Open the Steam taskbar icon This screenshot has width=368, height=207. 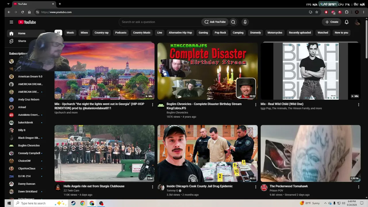pos(73,203)
